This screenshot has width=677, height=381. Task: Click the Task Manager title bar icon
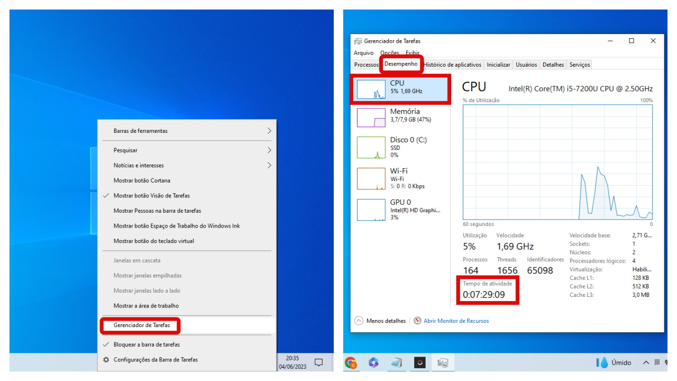click(x=358, y=41)
